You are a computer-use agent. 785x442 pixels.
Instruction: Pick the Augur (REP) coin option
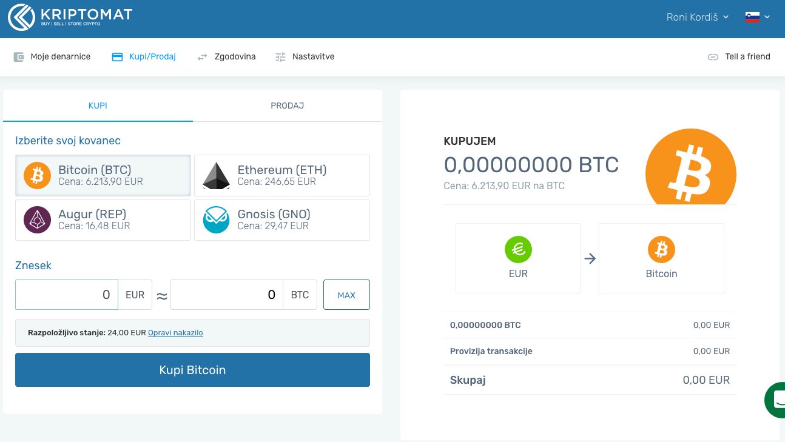103,219
